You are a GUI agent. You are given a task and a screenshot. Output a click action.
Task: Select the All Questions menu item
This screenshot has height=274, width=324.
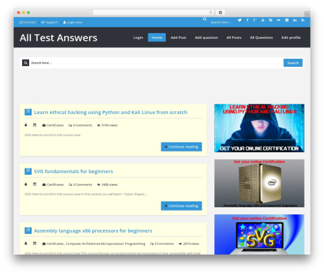click(x=261, y=38)
